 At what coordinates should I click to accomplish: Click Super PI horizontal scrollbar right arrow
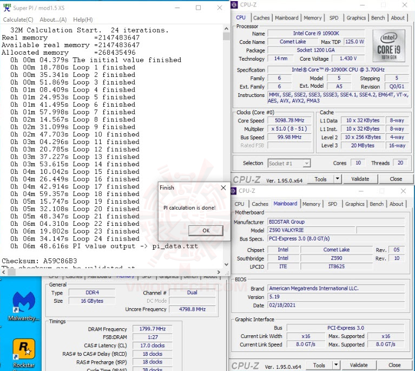pyautogui.click(x=219, y=272)
